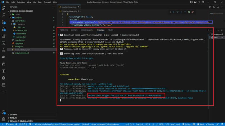The image size is (225, 126).
Task: Maximize the terminal panel size
Action: point(218,30)
